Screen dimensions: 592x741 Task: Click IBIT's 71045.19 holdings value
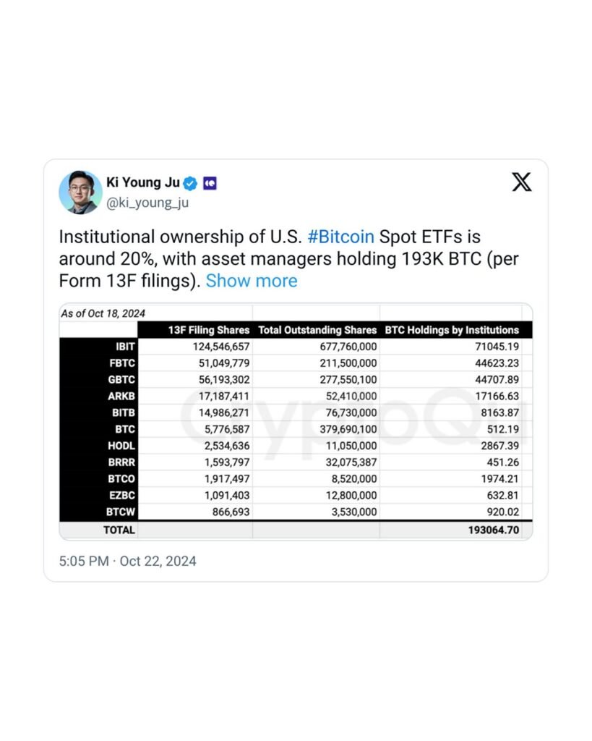pyautogui.click(x=497, y=347)
